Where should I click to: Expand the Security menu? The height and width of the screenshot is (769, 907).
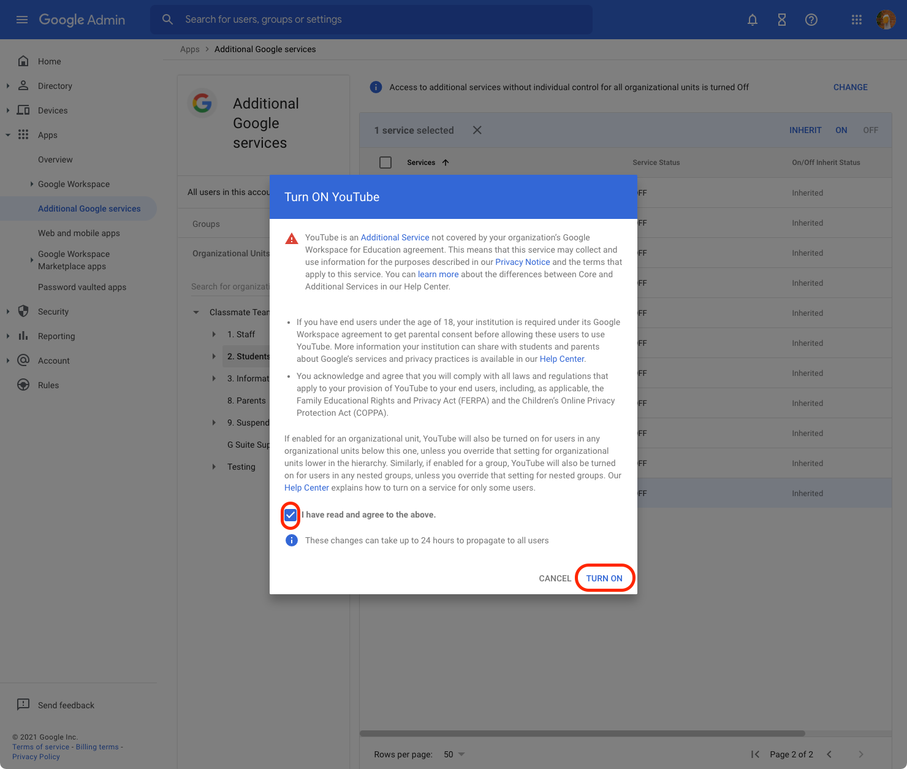[x=8, y=312]
